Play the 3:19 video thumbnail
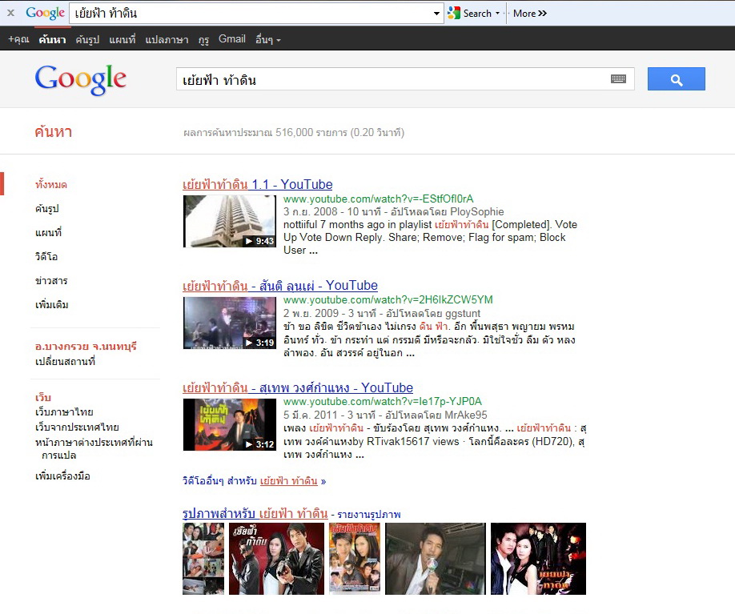This screenshot has height=614, width=735. tap(230, 323)
